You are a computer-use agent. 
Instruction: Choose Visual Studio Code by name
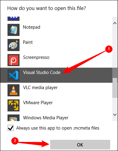click(x=42, y=72)
